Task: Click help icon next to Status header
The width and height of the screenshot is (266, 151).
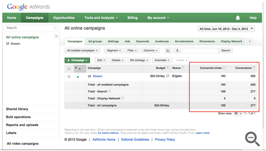Action: 183,68
